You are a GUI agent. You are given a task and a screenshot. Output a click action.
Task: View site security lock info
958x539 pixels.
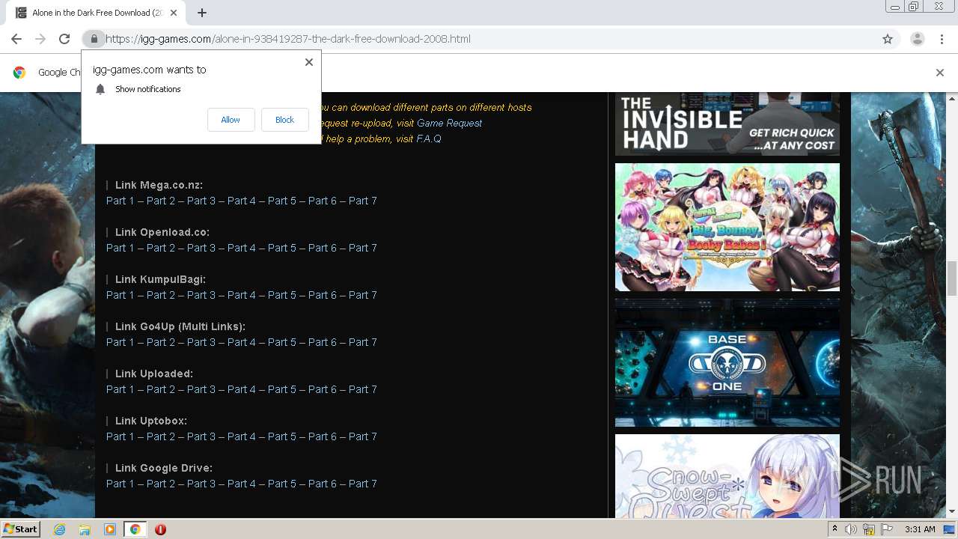click(94, 39)
